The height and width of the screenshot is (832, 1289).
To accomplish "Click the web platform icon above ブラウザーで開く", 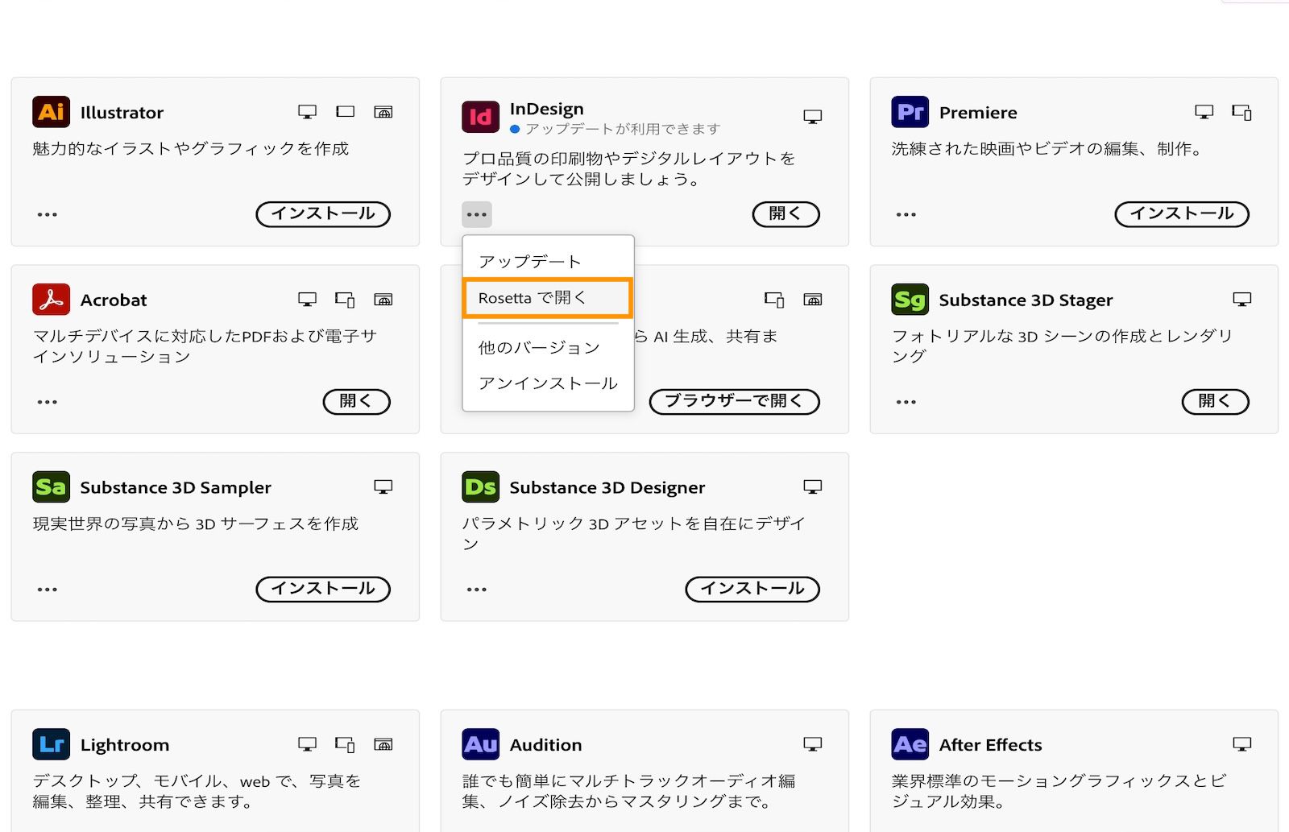I will click(x=813, y=300).
